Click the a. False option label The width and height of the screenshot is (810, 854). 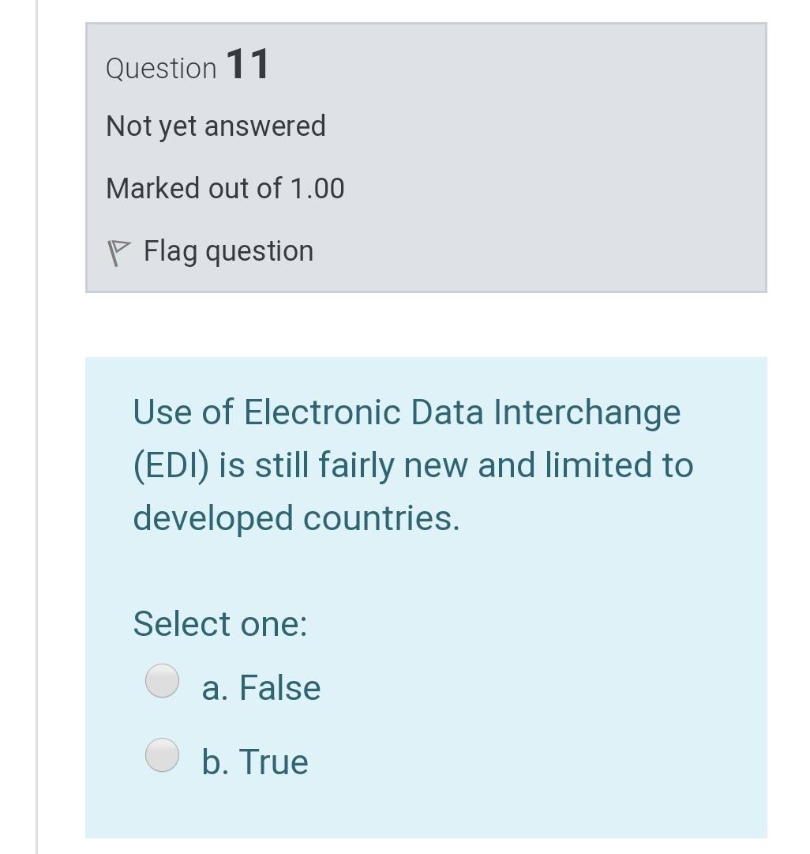[x=261, y=687]
